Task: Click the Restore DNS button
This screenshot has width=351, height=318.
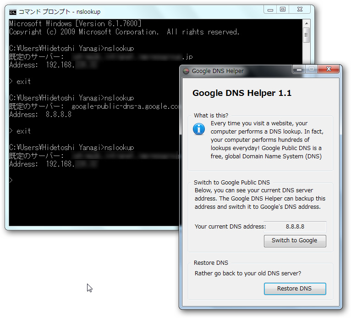Action: (295, 289)
